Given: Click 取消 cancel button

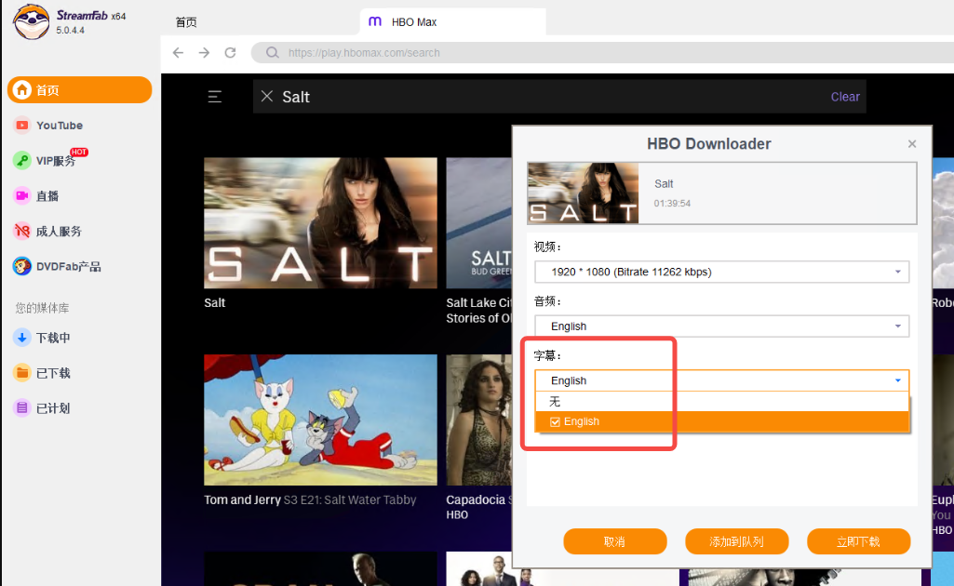Looking at the screenshot, I should [x=614, y=541].
